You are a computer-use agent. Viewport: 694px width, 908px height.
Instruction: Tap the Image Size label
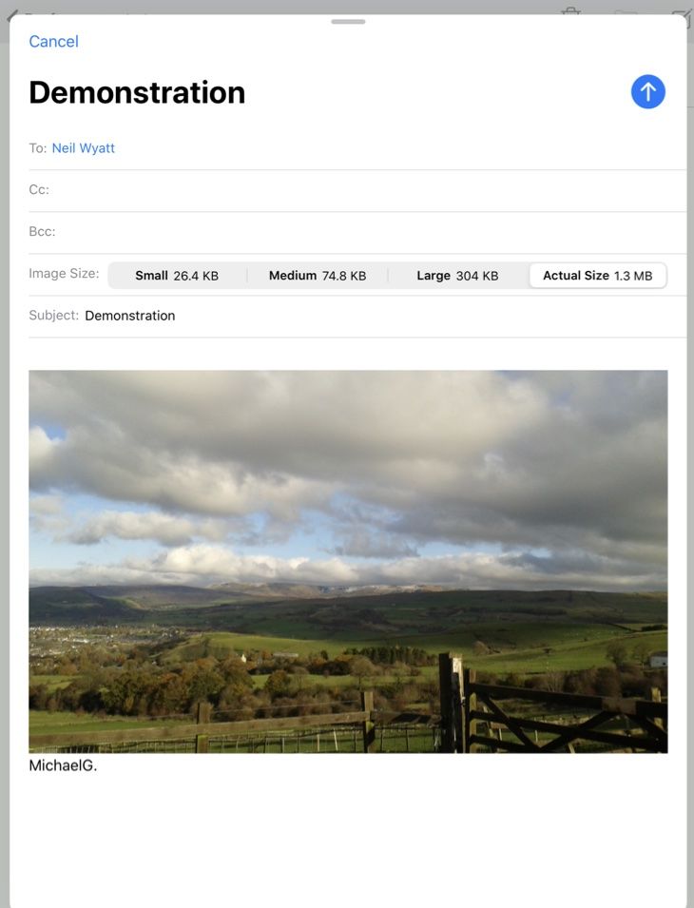tap(64, 273)
